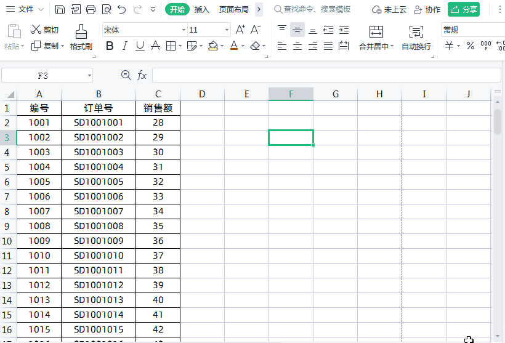This screenshot has height=343, width=505.
Task: Click the cell borders icon
Action: pyautogui.click(x=171, y=46)
